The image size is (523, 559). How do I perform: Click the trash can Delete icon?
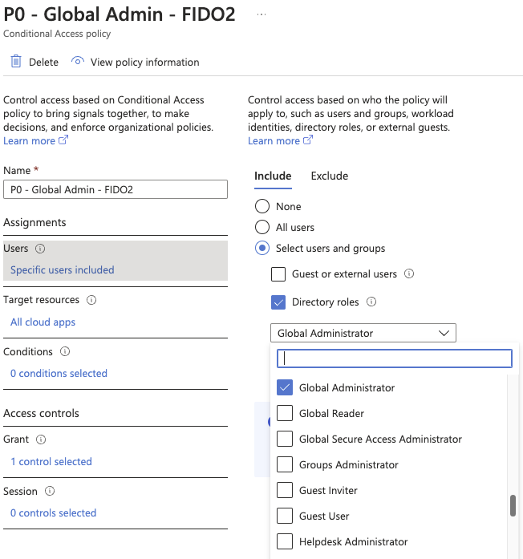click(16, 62)
